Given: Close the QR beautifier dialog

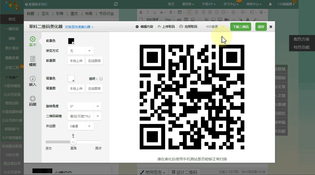Looking at the screenshot, I should [x=271, y=27].
